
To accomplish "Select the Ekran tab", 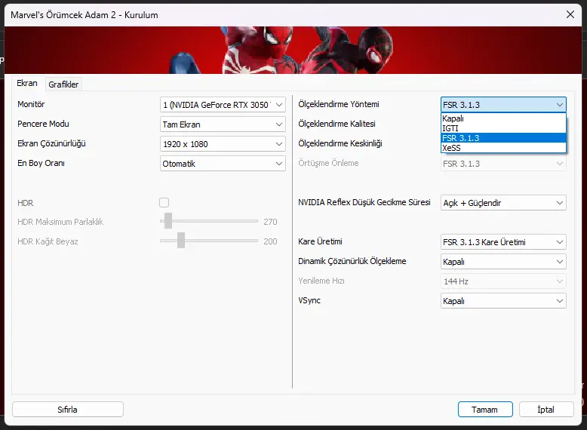I will tap(27, 83).
